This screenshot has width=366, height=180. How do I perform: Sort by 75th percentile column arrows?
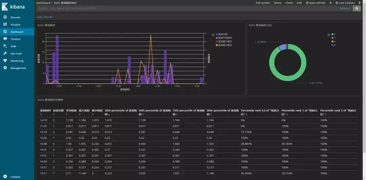(x=177, y=114)
